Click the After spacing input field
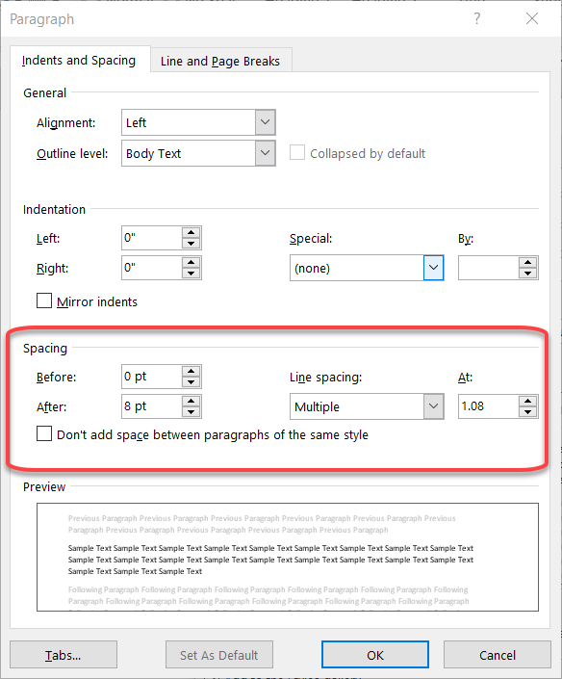 151,406
